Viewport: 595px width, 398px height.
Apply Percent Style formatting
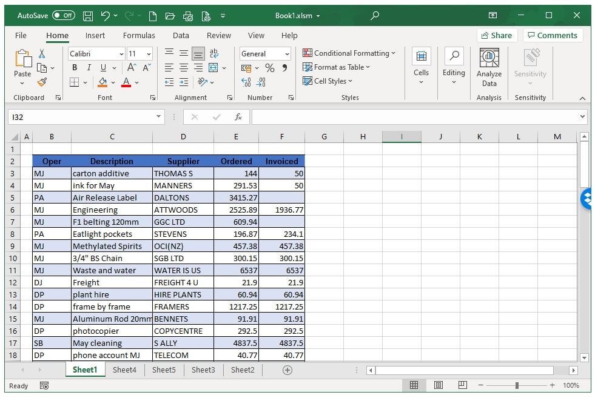click(269, 67)
